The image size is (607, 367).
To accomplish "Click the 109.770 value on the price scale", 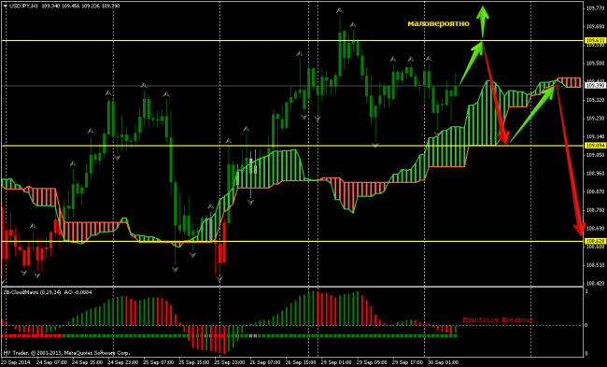I will coord(596,7).
